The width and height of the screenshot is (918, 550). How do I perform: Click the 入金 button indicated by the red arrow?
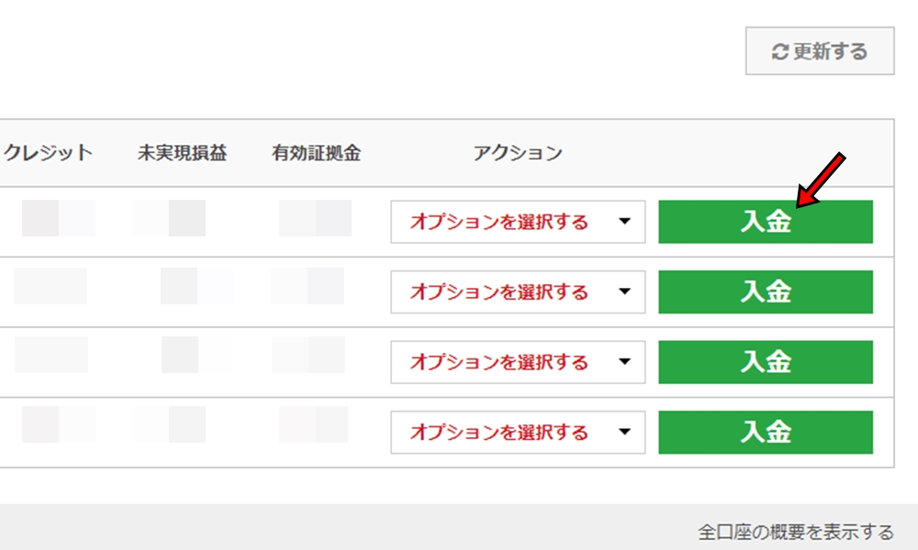(x=767, y=221)
